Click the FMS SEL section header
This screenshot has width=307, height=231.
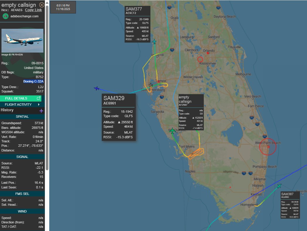22,194
